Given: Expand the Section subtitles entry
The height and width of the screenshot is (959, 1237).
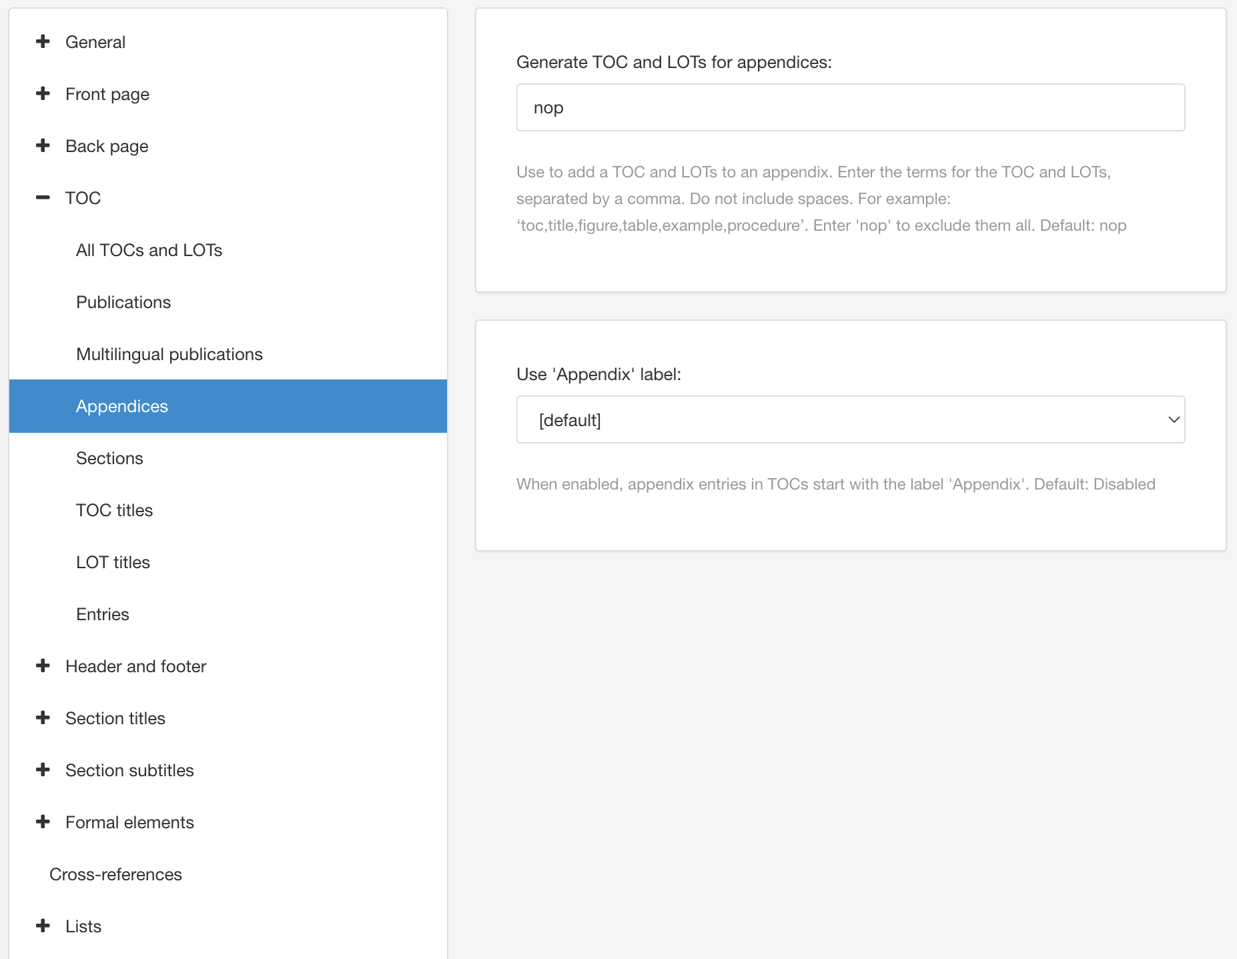Looking at the screenshot, I should pyautogui.click(x=129, y=770).
